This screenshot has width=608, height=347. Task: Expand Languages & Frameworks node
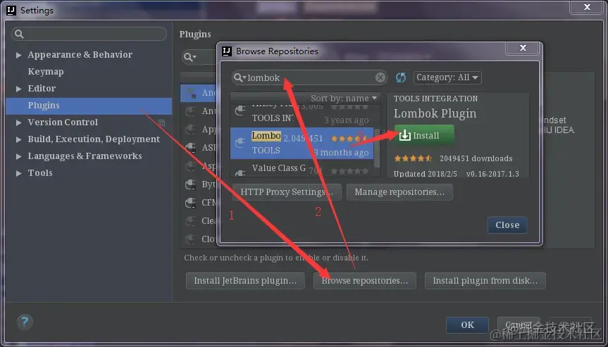click(18, 156)
